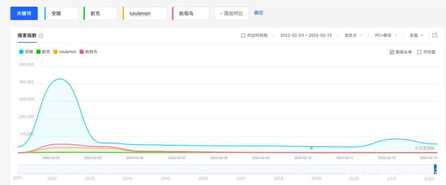
Task: Click the 2019 year on the timeline
Action: (316, 178)
